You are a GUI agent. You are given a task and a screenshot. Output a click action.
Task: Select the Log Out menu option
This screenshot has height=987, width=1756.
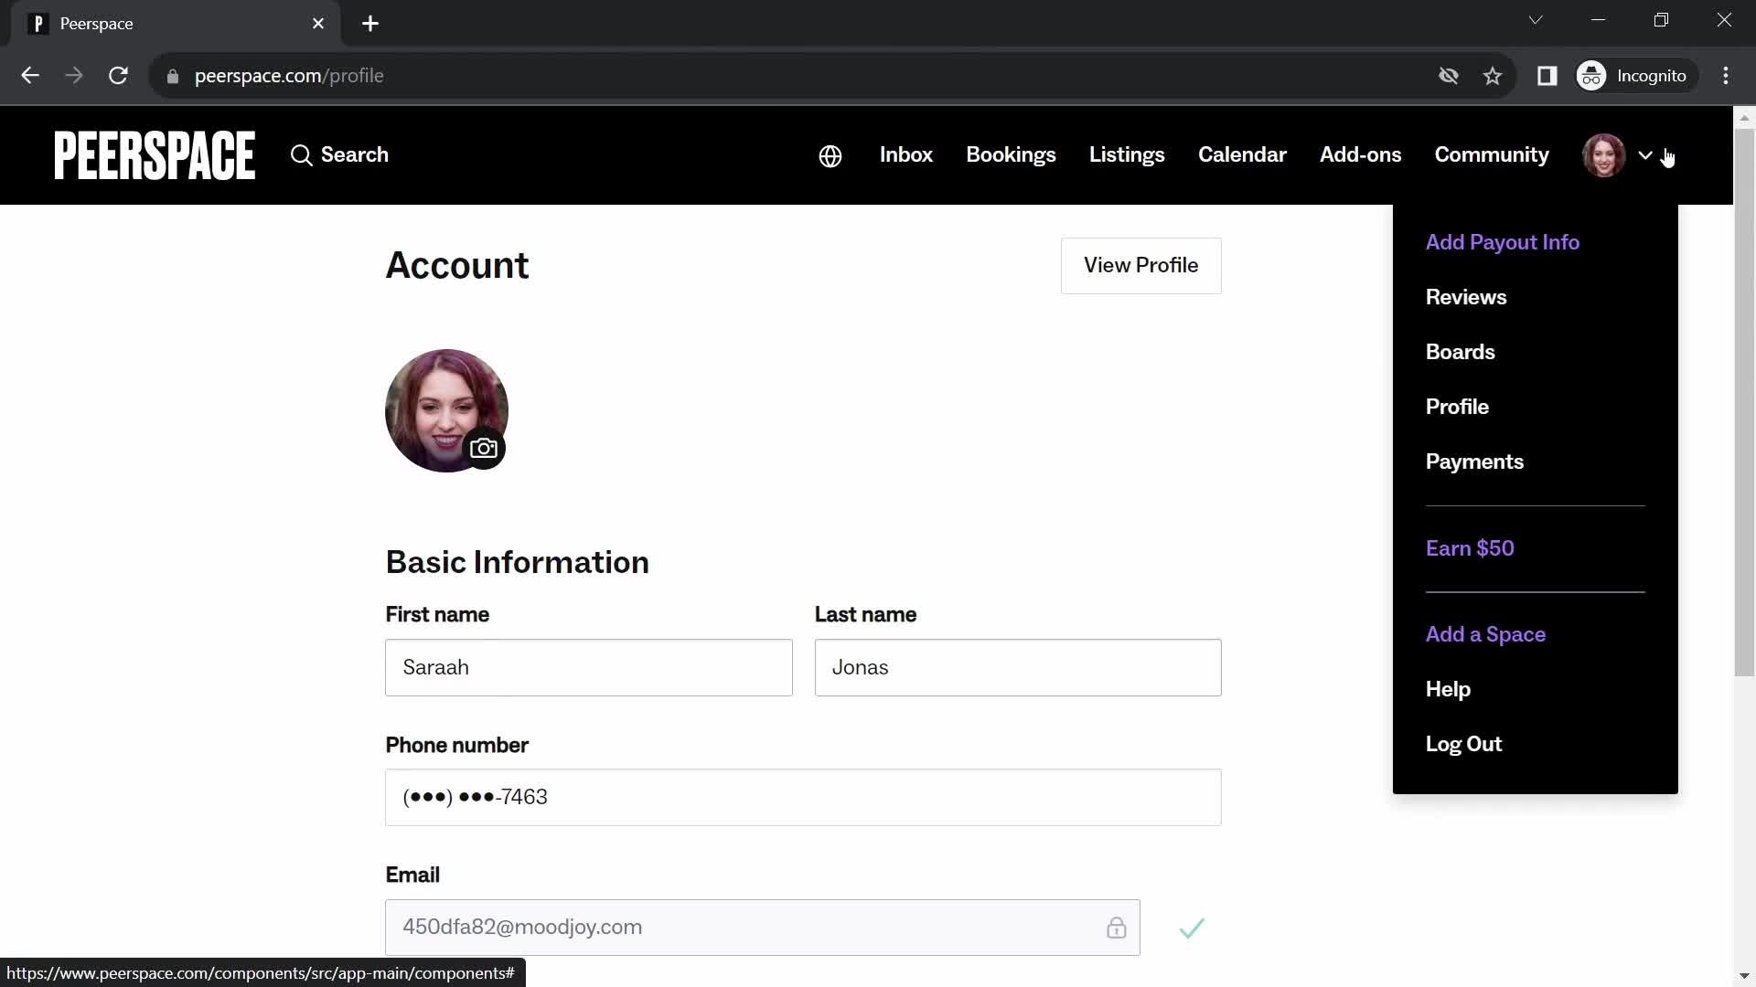1463,744
